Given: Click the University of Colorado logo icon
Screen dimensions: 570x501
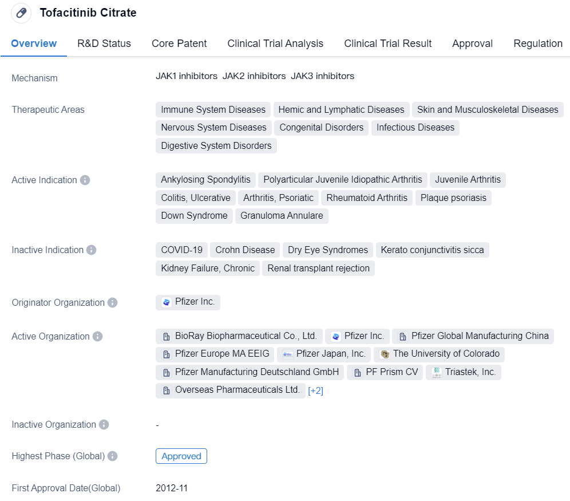Looking at the screenshot, I should pyautogui.click(x=385, y=354).
